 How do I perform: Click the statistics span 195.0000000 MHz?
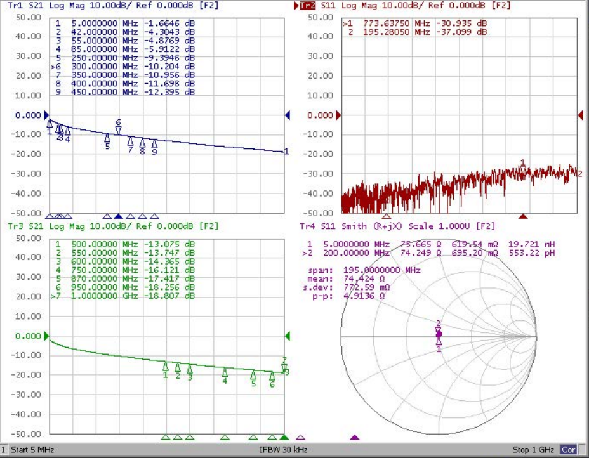point(381,270)
